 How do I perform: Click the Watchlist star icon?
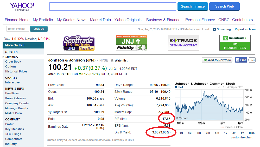[x=112, y=60]
